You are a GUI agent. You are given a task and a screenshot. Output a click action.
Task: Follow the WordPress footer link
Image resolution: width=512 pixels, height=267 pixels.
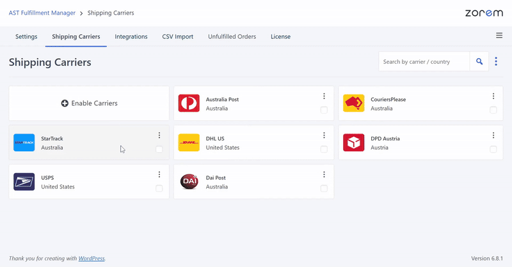(92, 258)
